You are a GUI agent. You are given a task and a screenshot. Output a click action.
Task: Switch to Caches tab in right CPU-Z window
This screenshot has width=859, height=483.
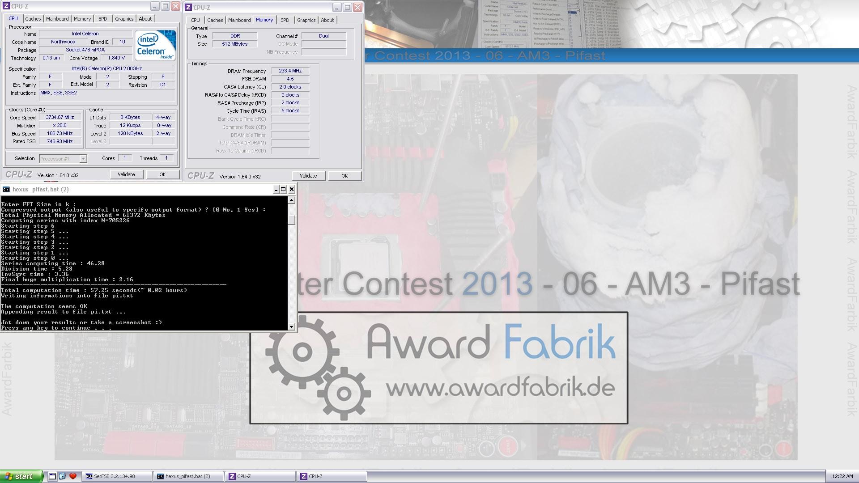215,20
